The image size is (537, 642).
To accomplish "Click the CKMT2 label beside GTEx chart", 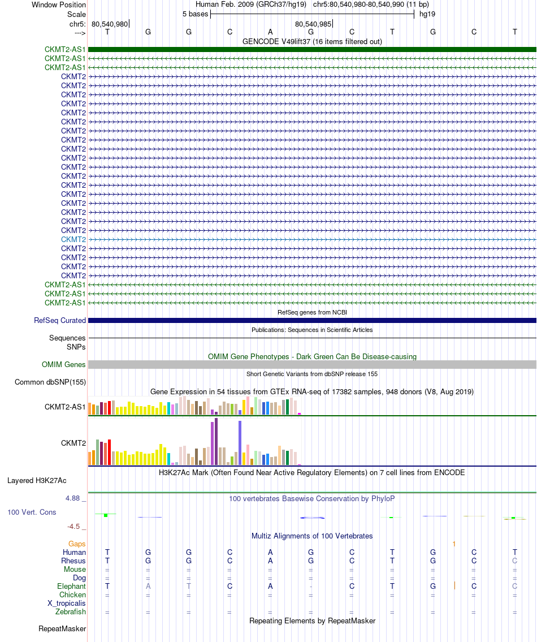I will point(73,443).
